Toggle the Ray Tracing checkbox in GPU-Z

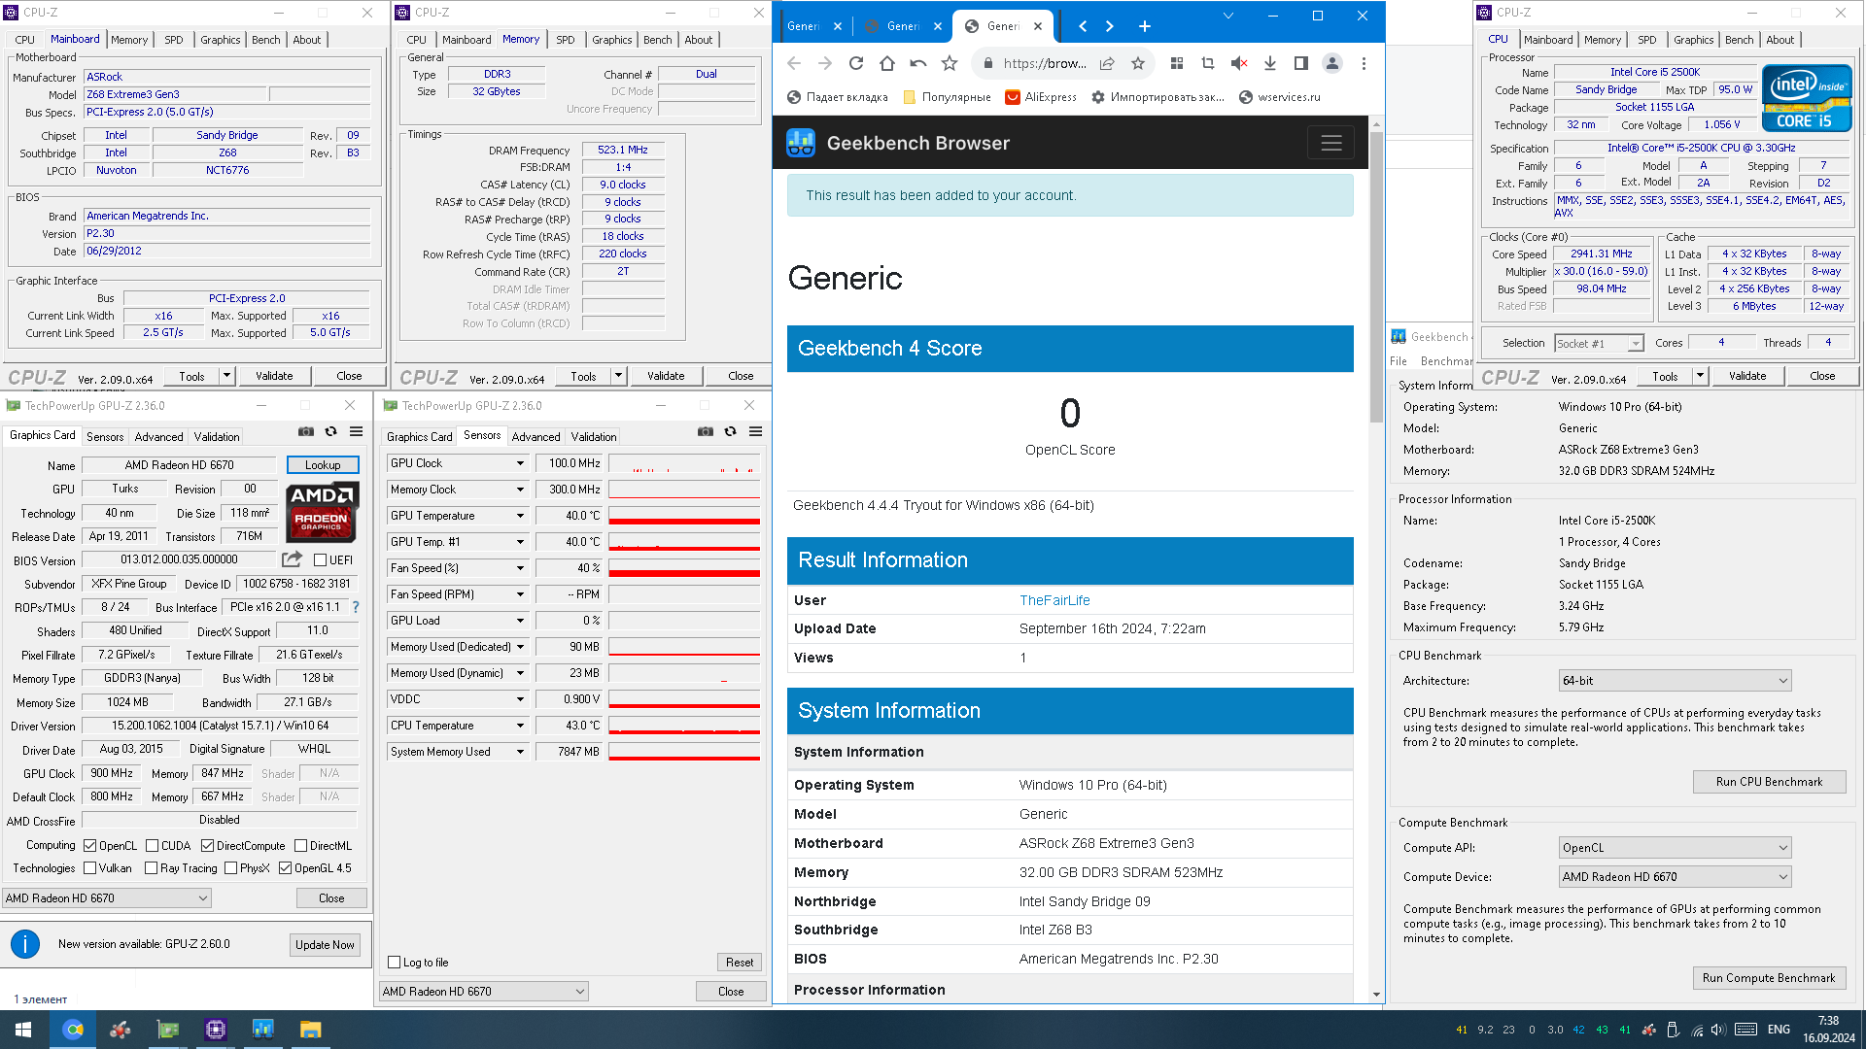[x=152, y=868]
